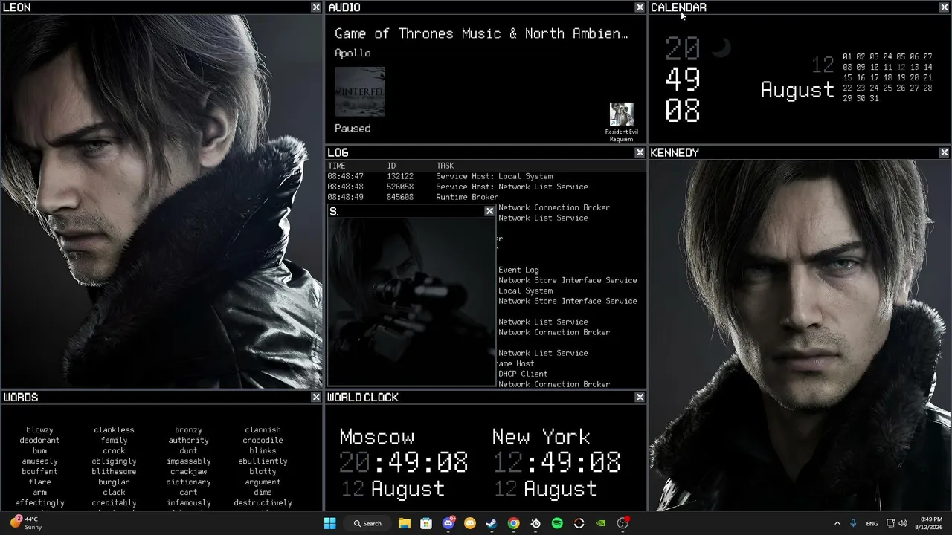Close the WORLD CLOCK panel
The height and width of the screenshot is (535, 952).
[x=640, y=398]
